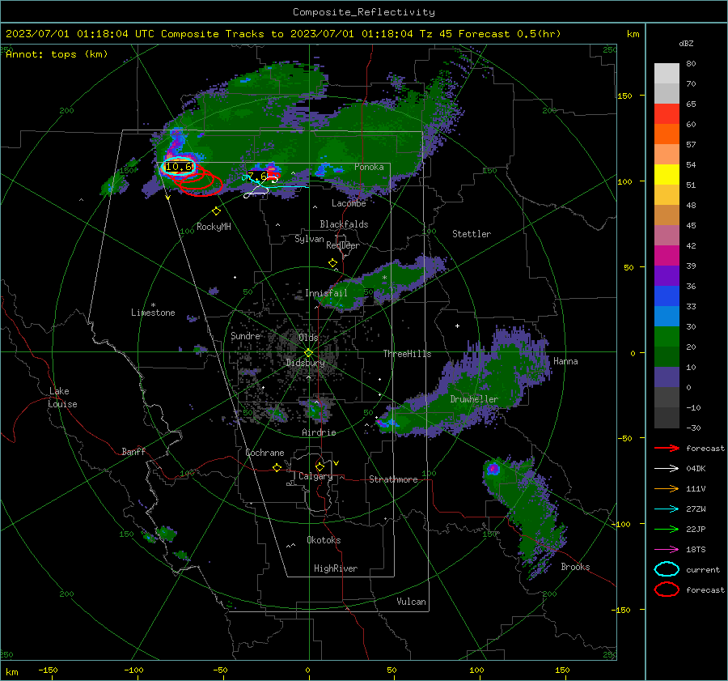The width and height of the screenshot is (728, 681).
Task: Click the Composite_Reflectivity title
Action: [x=363, y=12]
